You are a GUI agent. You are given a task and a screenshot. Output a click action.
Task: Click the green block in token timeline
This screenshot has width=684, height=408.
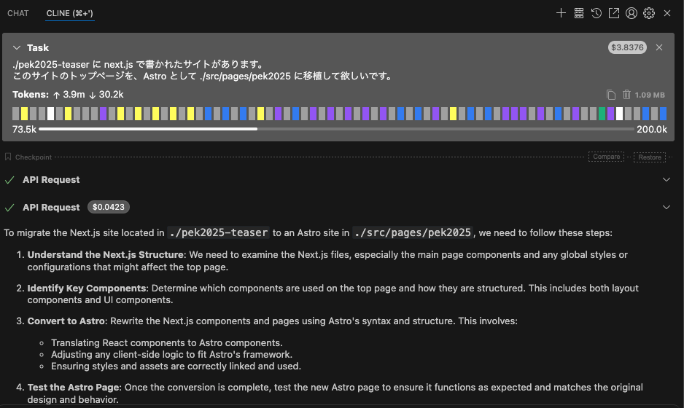click(602, 114)
